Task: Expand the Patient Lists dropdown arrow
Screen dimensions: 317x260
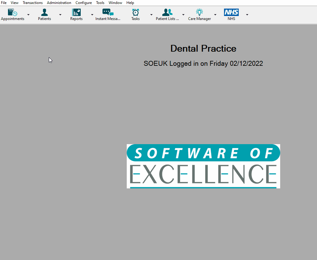Action: (183, 14)
